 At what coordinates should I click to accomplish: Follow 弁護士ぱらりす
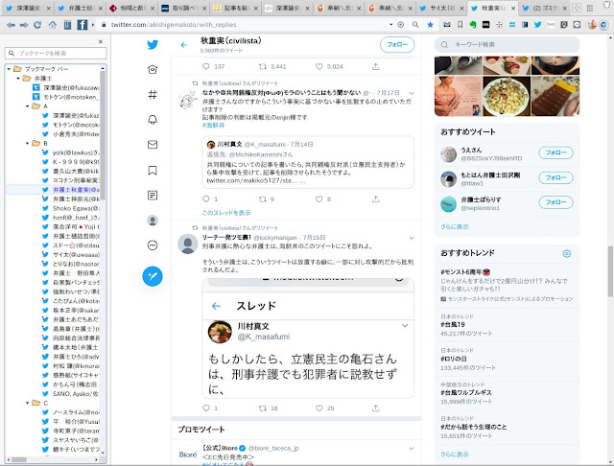point(555,202)
